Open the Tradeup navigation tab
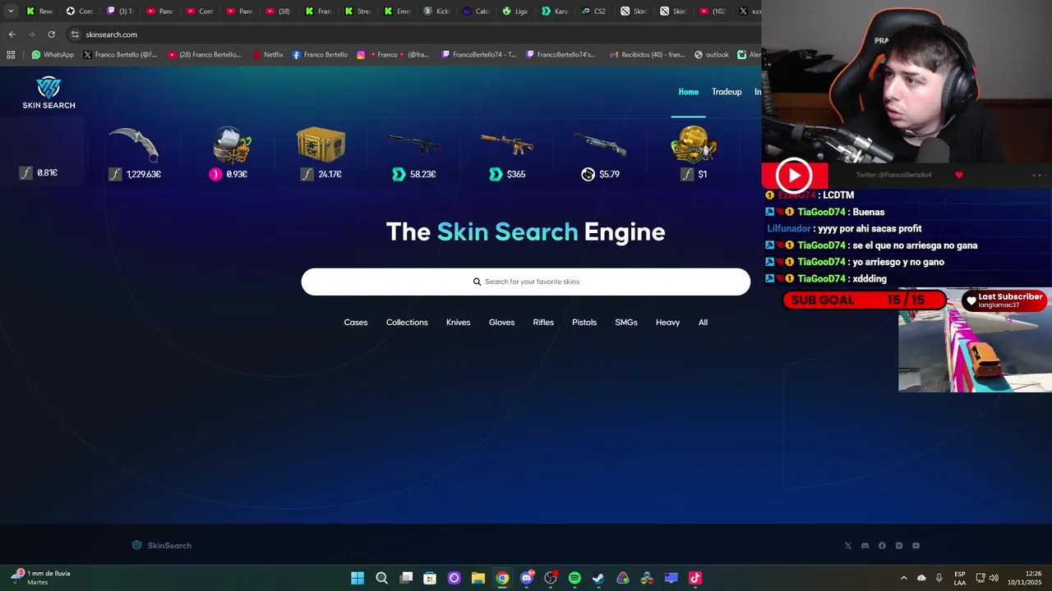 coord(727,92)
